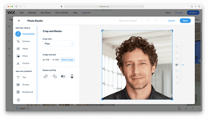
Task: Flip the image vertically
Action: coord(72,76)
